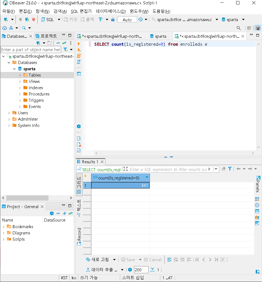
Task: Click the navigator horizontal scrollbar
Action: [27, 198]
